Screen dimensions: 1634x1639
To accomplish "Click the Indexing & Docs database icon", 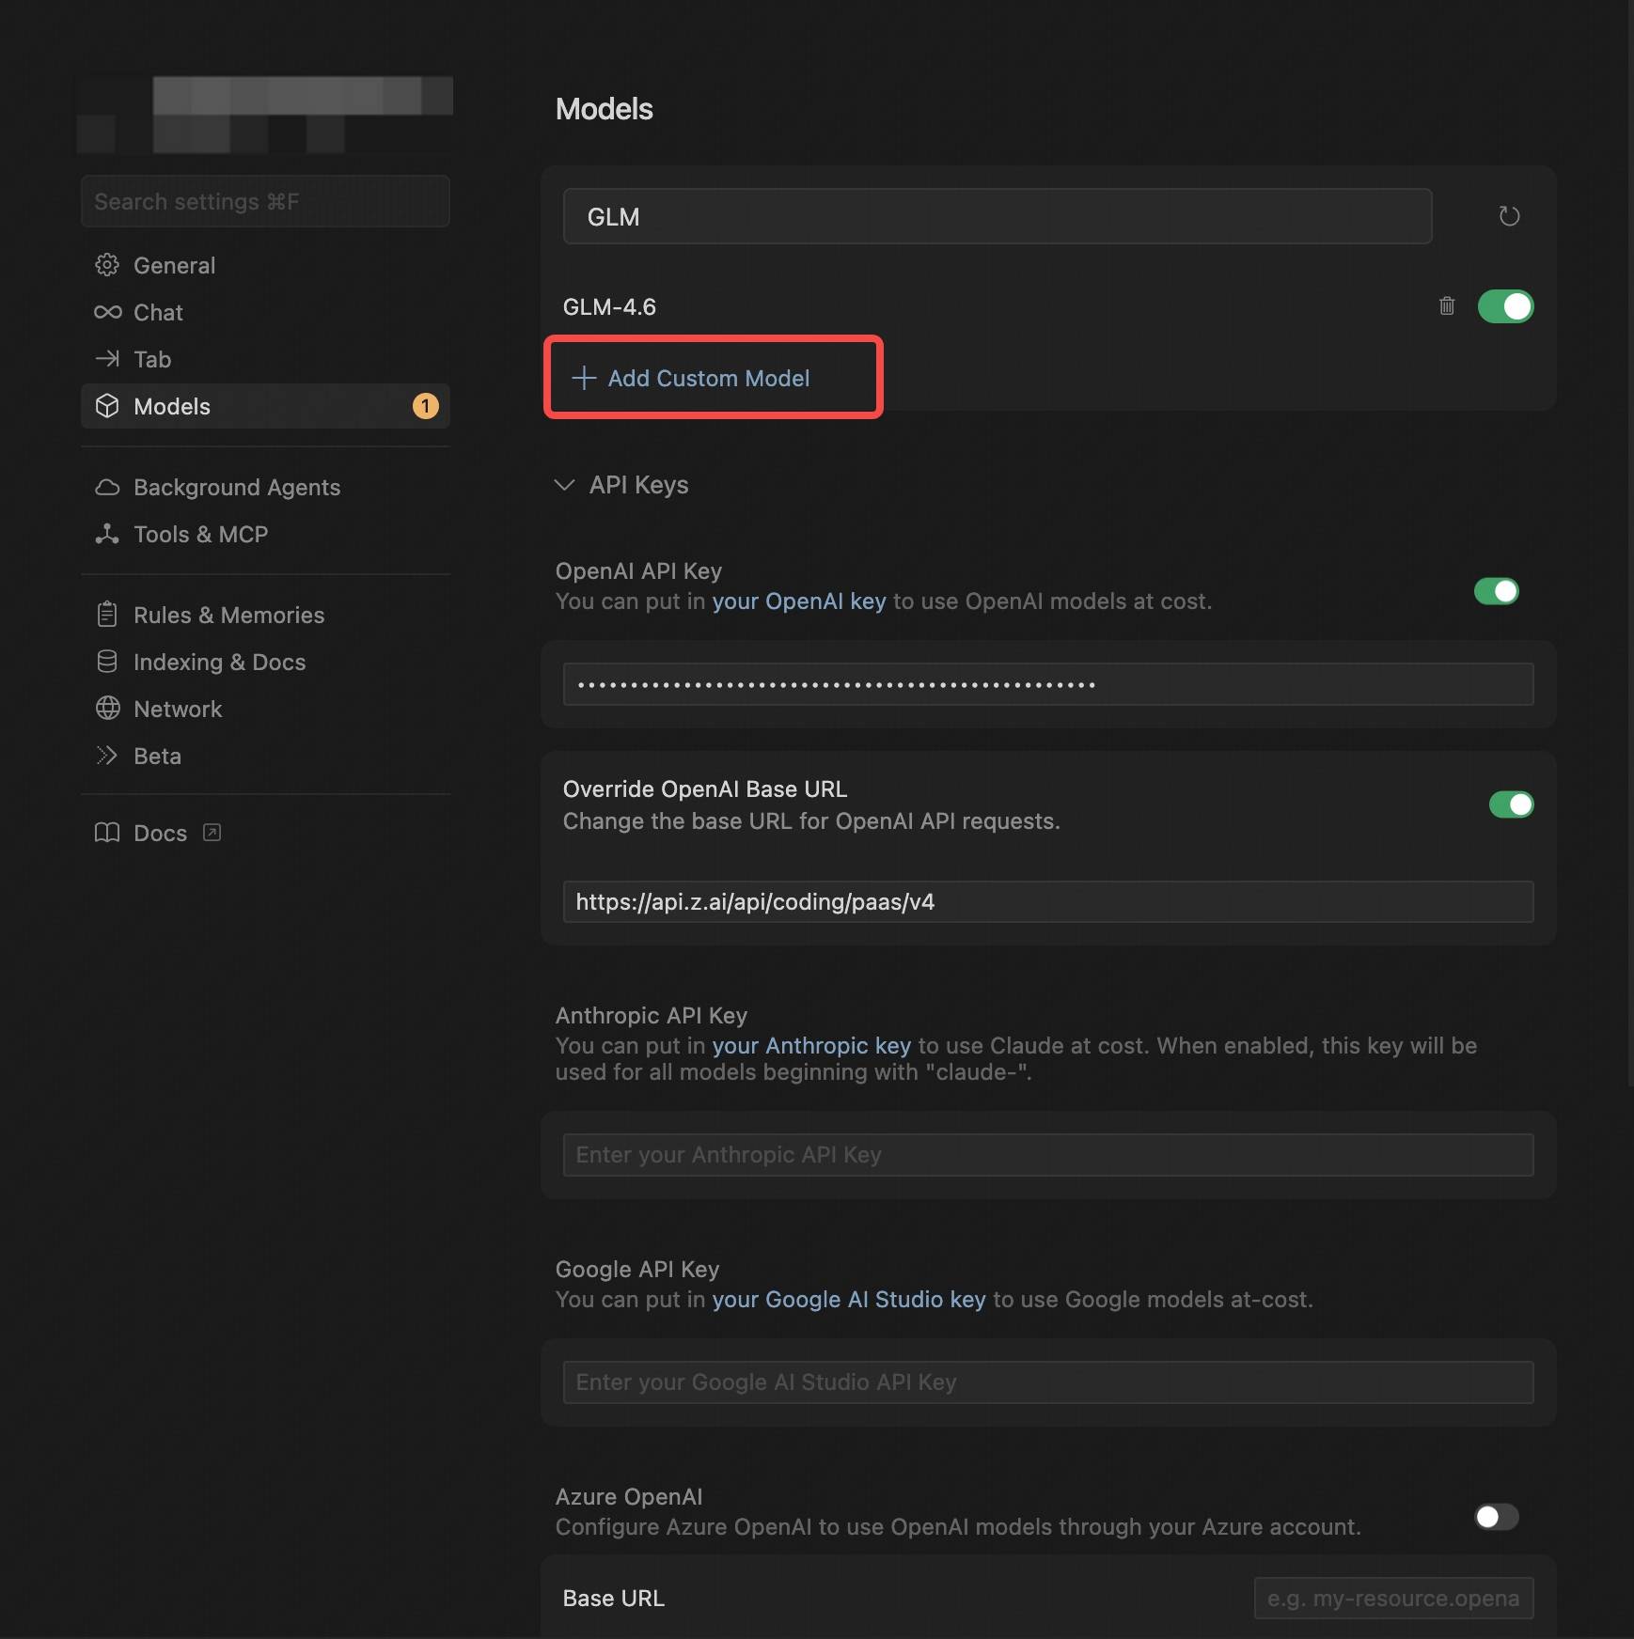I will 107,662.
